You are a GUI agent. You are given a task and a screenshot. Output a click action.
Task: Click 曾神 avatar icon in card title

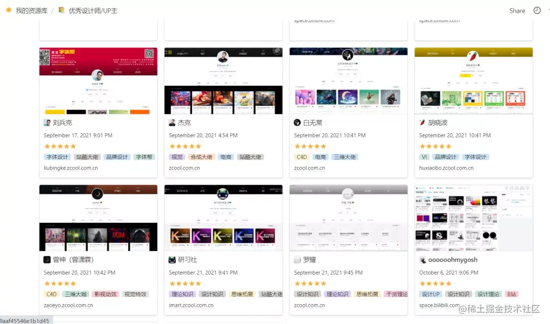(x=47, y=259)
